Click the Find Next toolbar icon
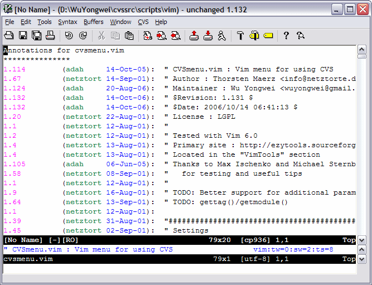Screen dimensions: 372x285 tap(162, 36)
